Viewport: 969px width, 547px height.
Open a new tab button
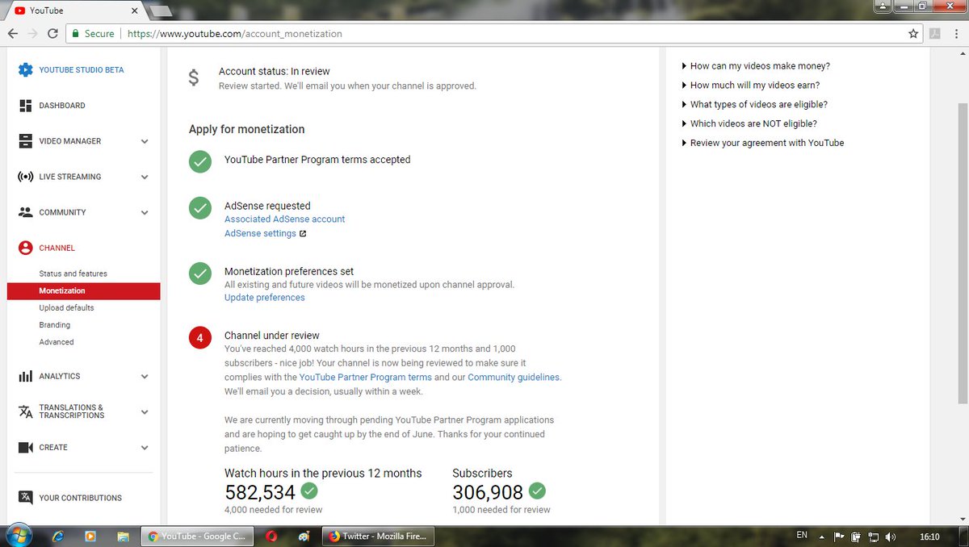161,11
